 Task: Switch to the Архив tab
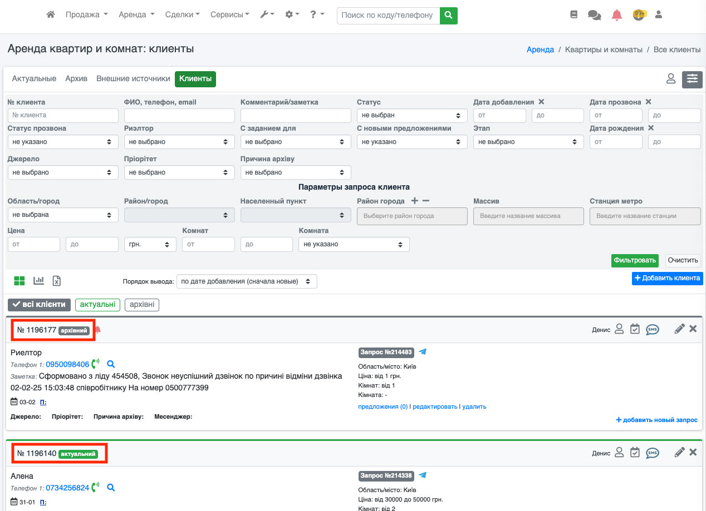point(76,79)
